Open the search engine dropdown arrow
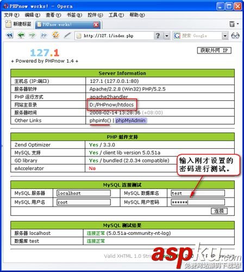244x272 pixels. [225, 36]
